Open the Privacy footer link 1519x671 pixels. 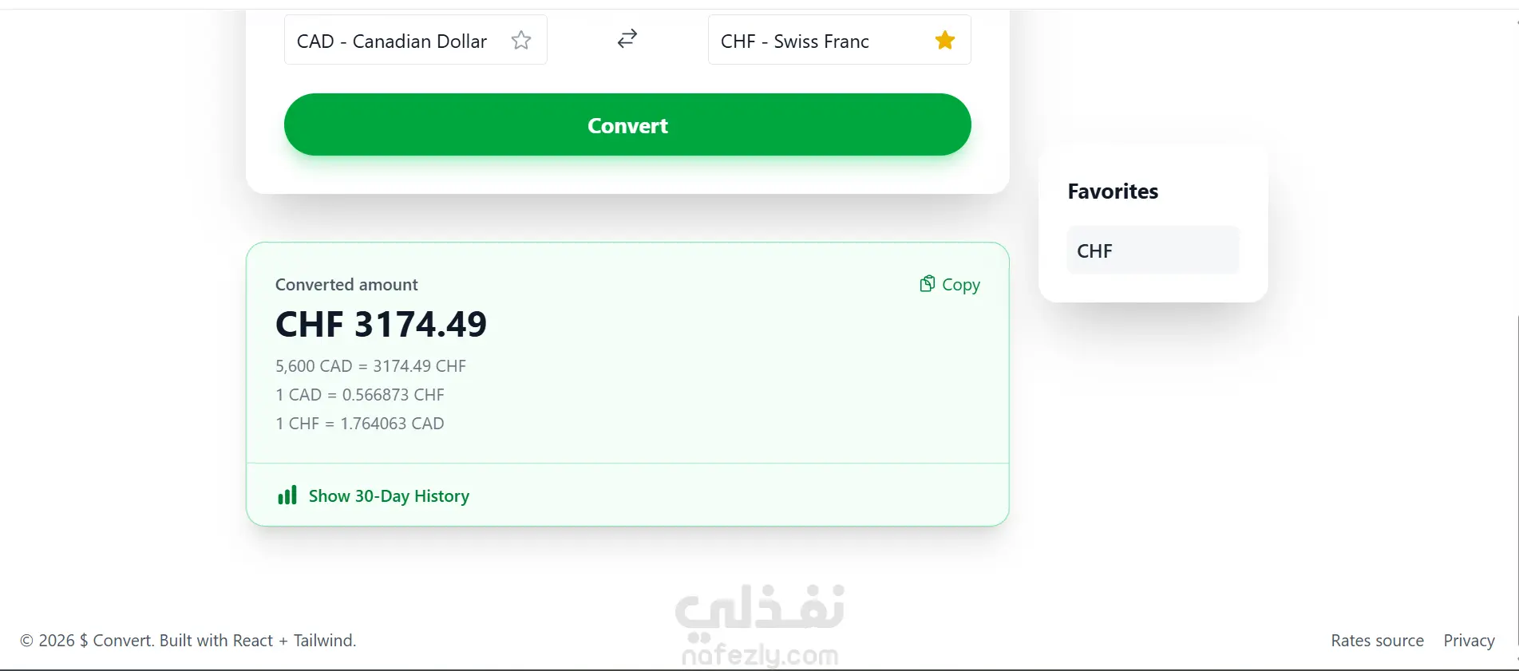point(1469,641)
